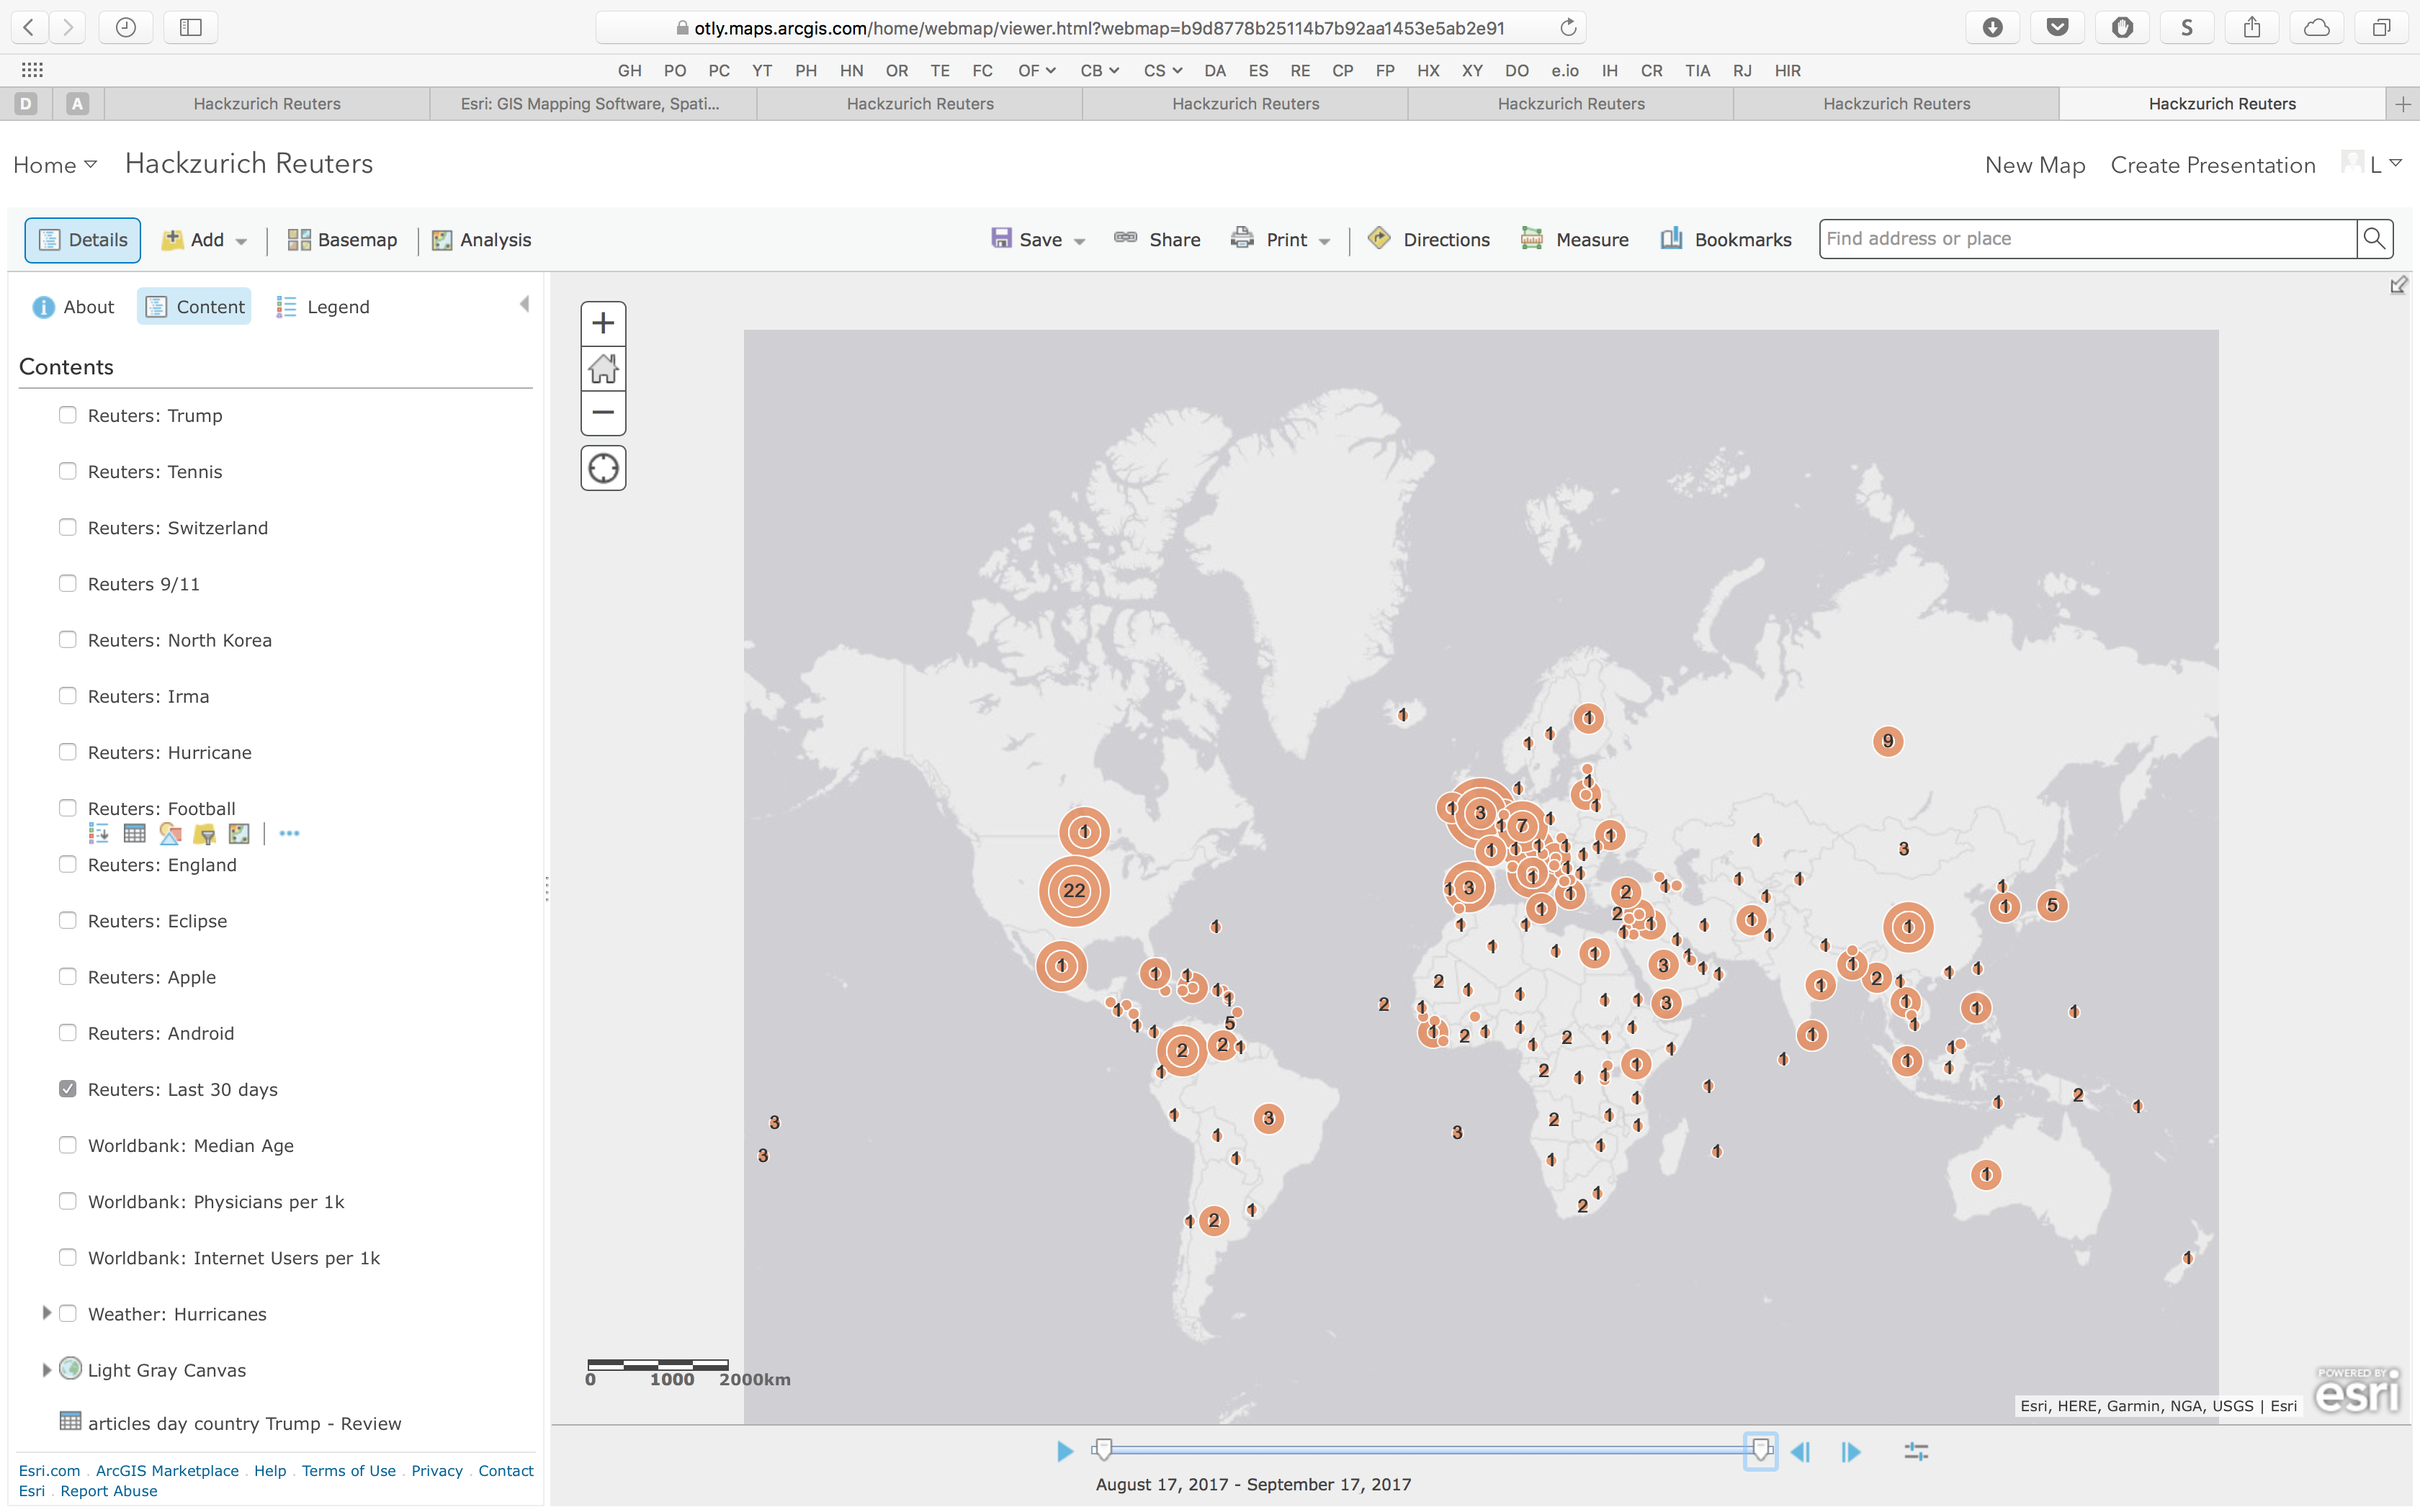Open the Terms of Use link
Image resolution: width=2420 pixels, height=1512 pixels.
348,1470
